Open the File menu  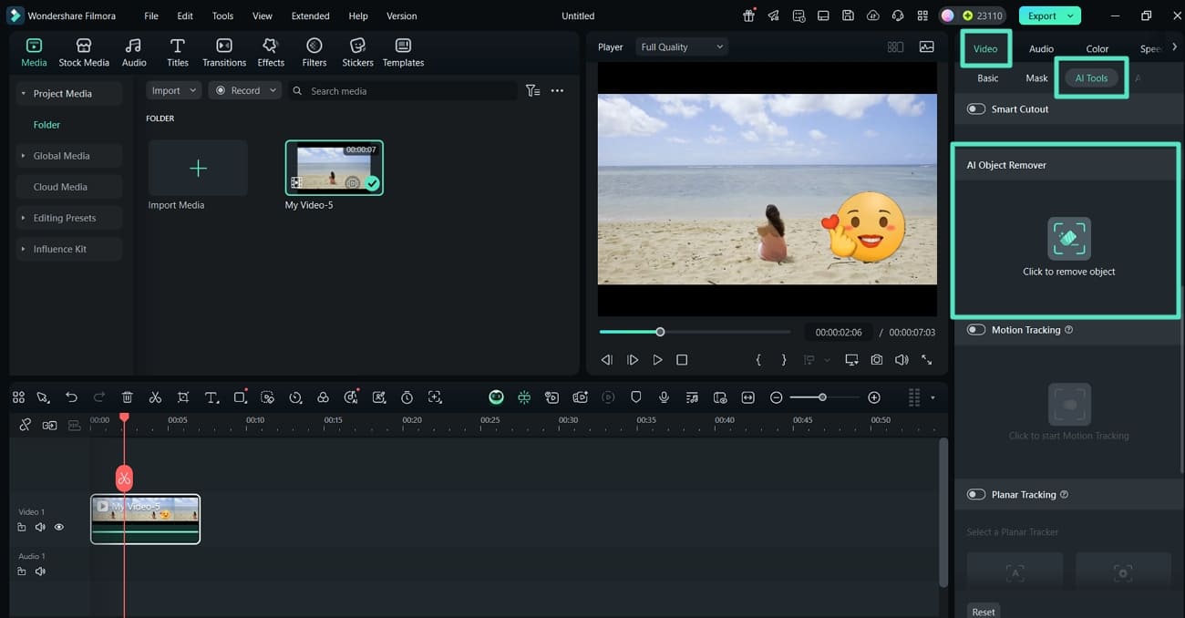[x=151, y=16]
